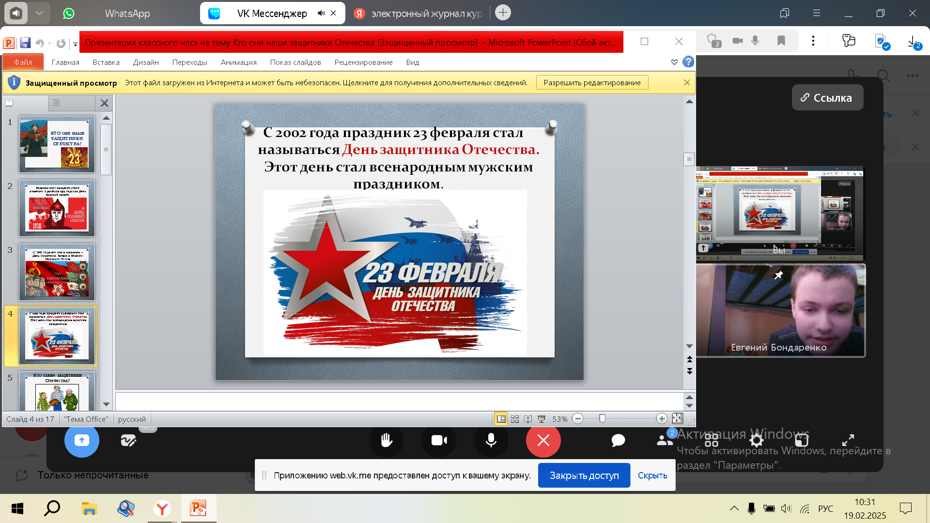Save the presentation with the floppy disk icon
930x523 pixels.
25,43
